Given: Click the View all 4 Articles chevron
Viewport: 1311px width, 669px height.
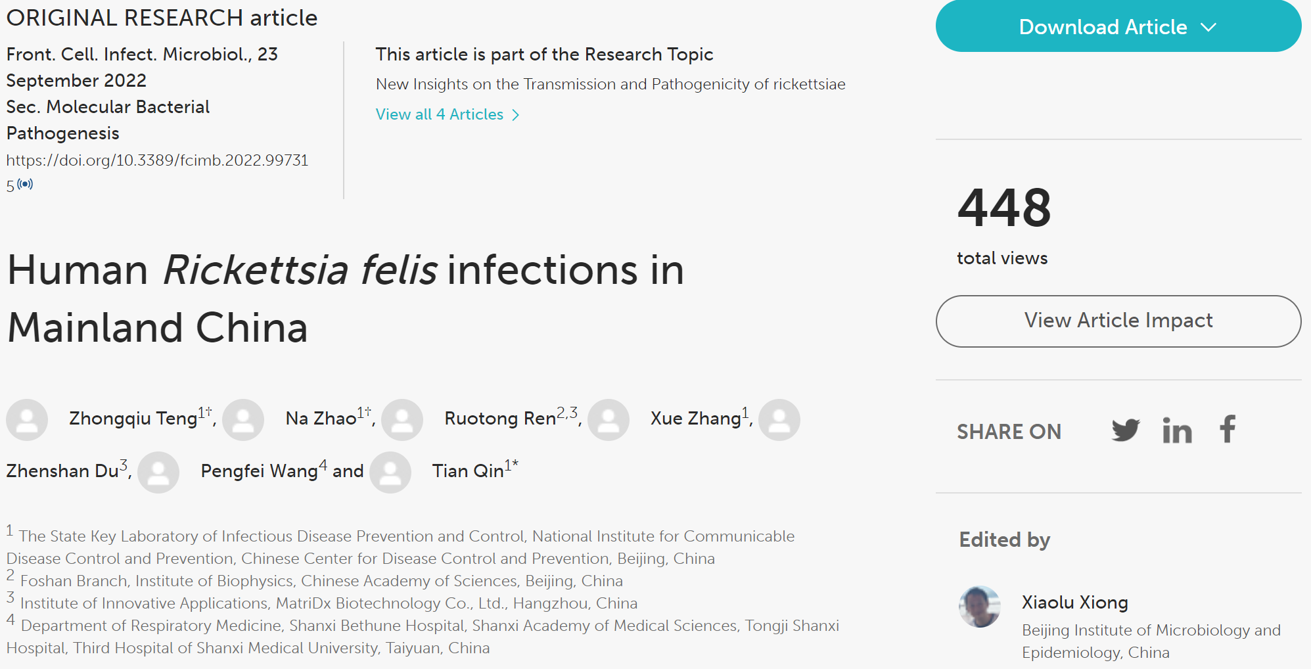Looking at the screenshot, I should click(516, 115).
